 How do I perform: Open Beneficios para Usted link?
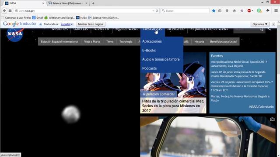pos(223,42)
